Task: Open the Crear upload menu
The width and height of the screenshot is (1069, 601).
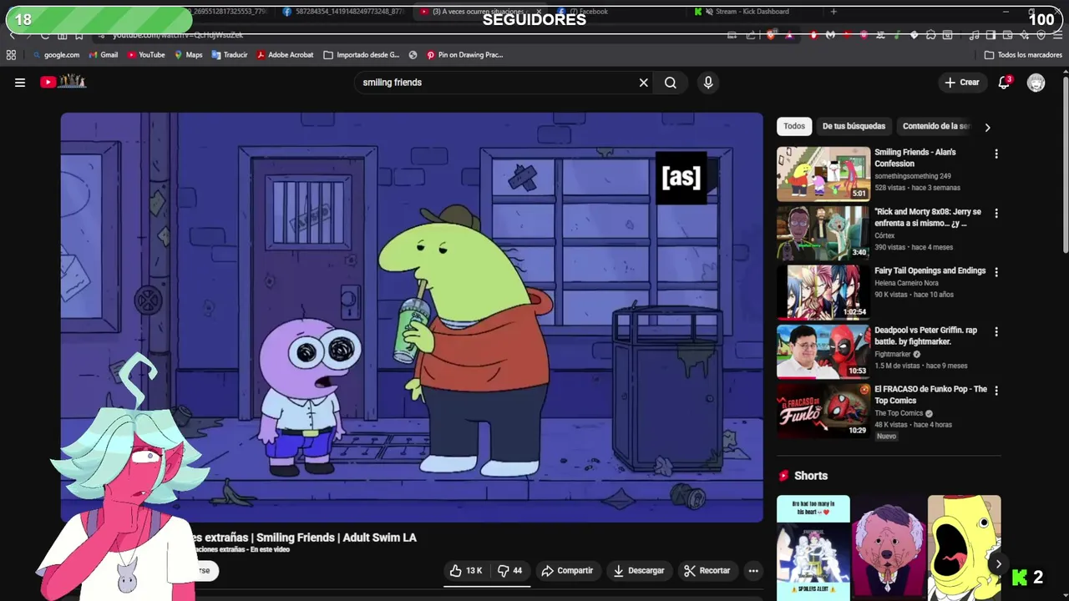Action: (x=962, y=83)
